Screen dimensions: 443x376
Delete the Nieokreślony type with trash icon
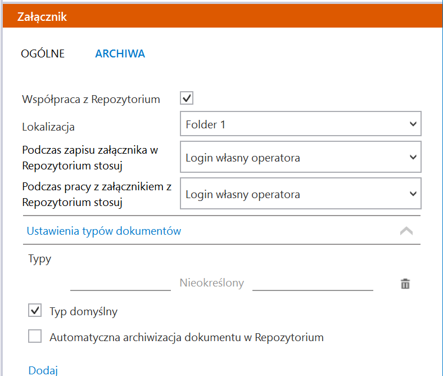coord(405,284)
